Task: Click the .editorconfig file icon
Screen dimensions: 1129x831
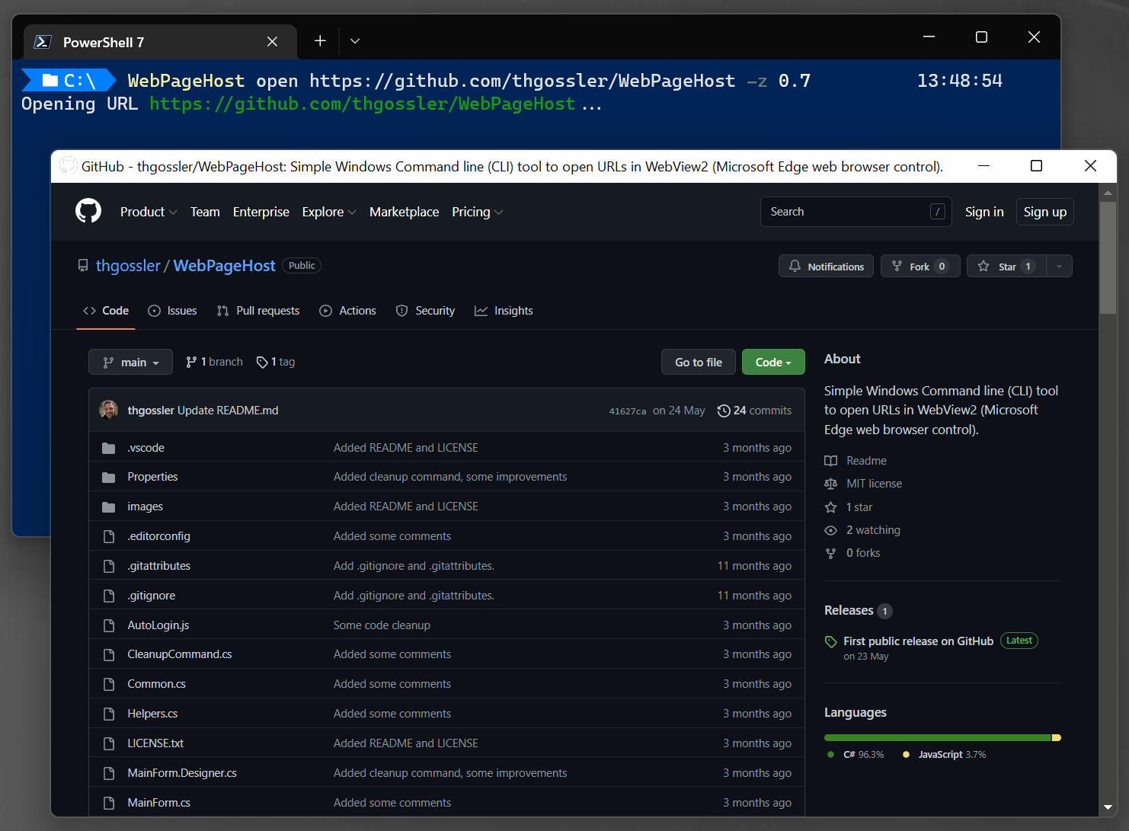Action: click(x=109, y=536)
